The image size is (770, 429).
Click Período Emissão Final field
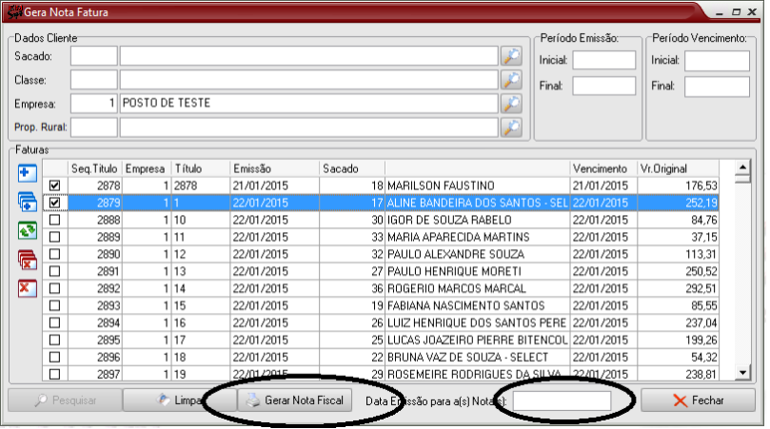click(x=604, y=86)
